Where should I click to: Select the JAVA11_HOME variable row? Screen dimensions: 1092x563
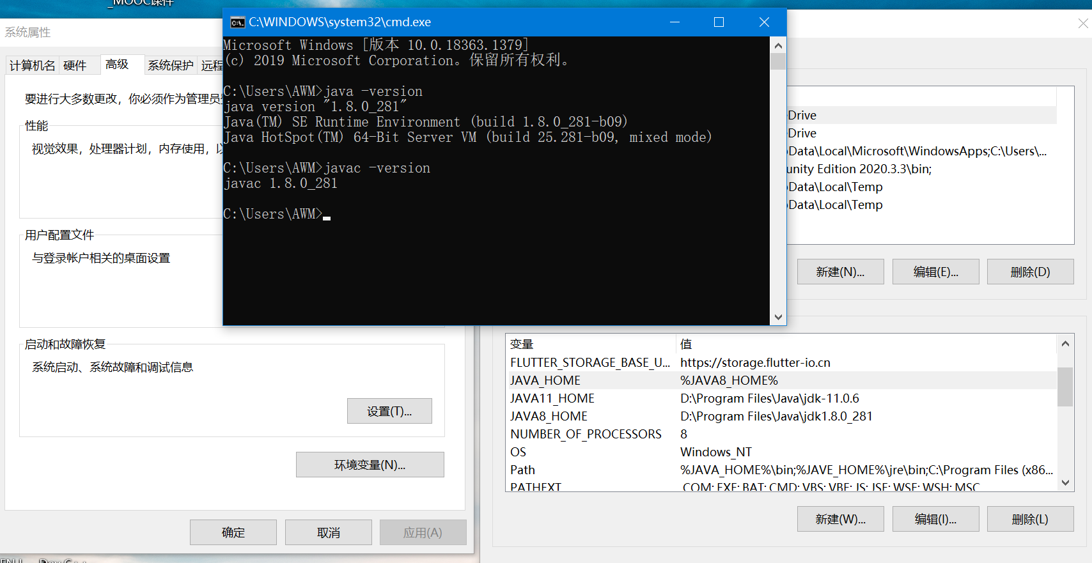(781, 398)
